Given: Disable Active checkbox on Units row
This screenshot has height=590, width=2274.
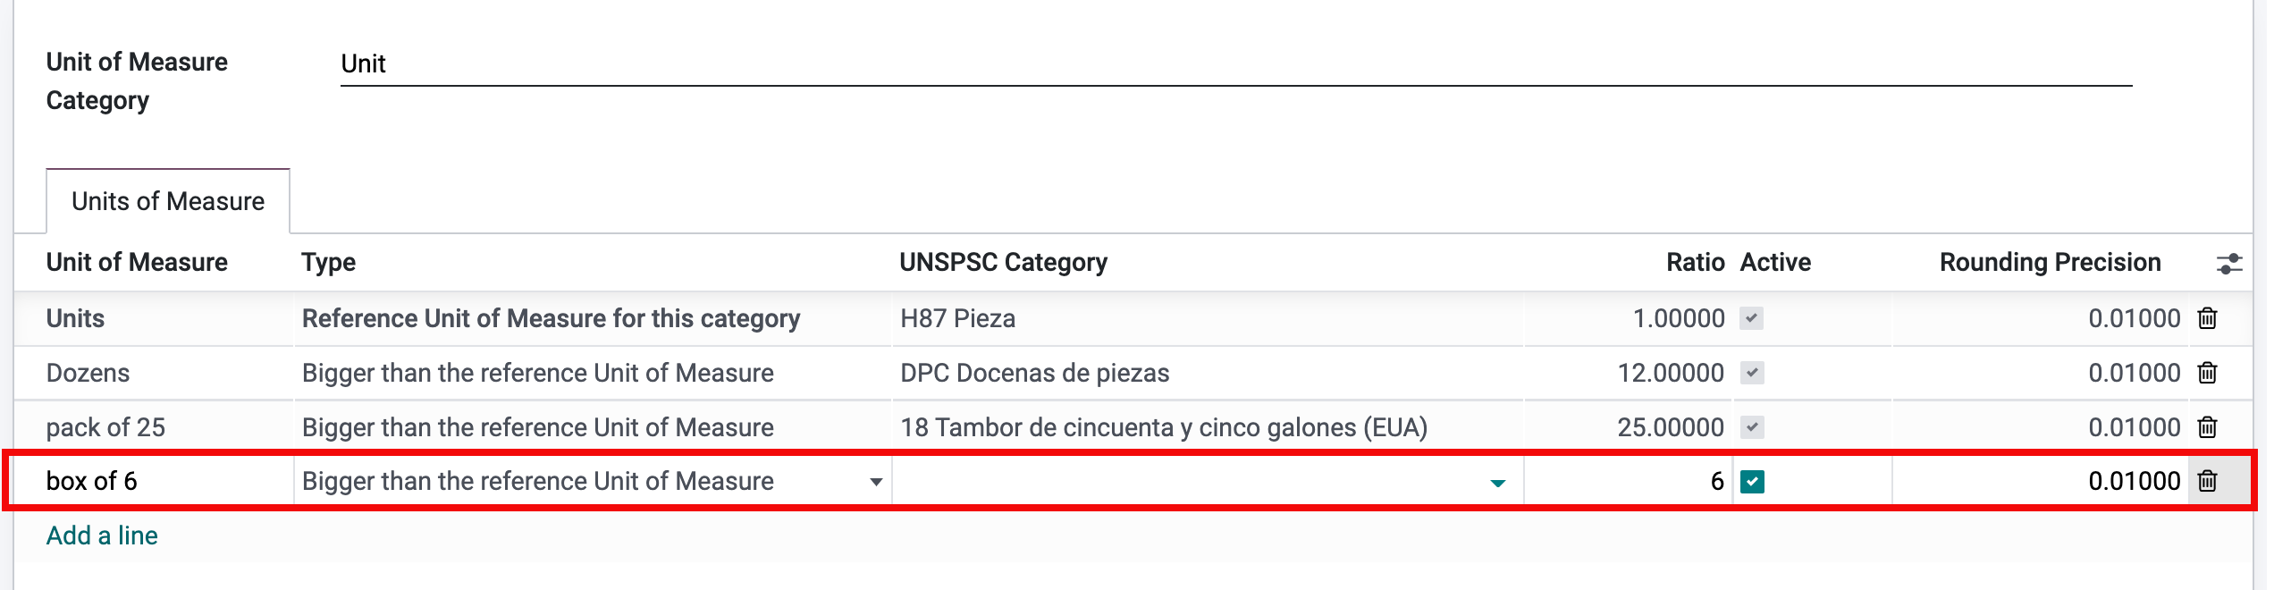Looking at the screenshot, I should (x=1754, y=318).
